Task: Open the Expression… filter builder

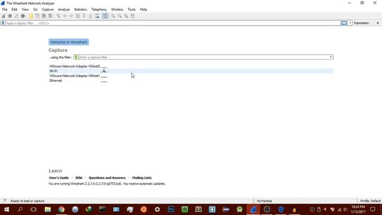Action: [x=362, y=23]
